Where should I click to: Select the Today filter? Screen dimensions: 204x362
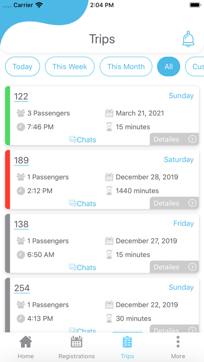(22, 67)
